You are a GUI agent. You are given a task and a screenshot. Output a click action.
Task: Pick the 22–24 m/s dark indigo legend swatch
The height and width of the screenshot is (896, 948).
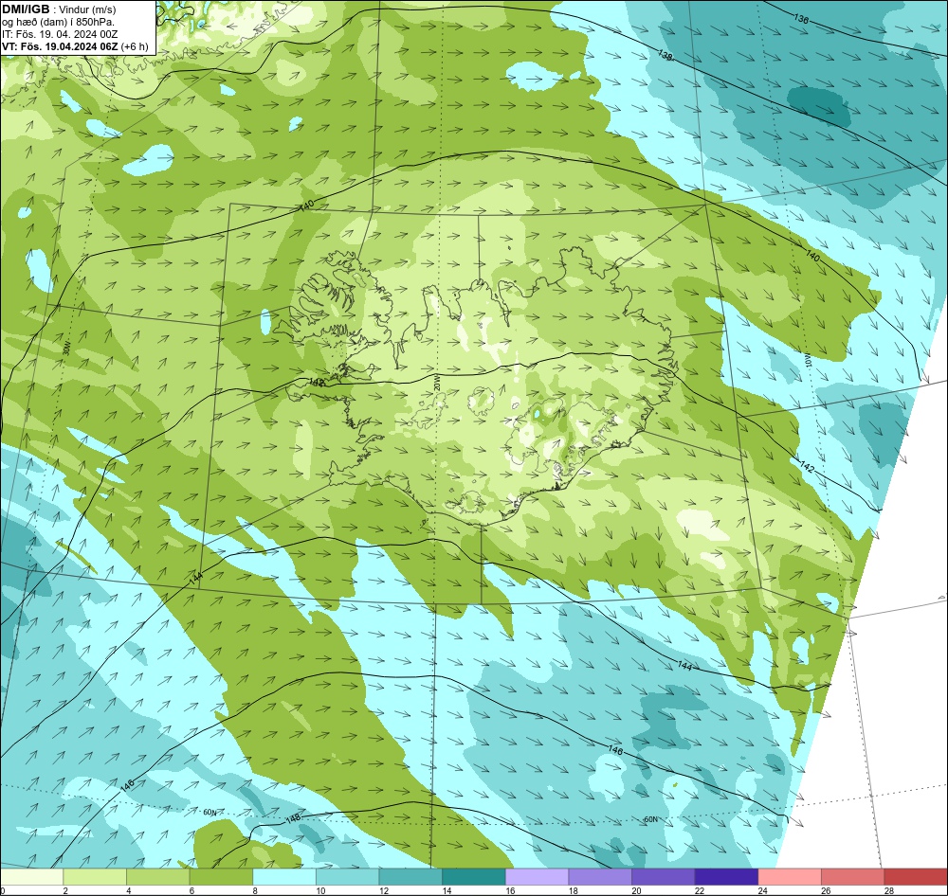pyautogui.click(x=726, y=877)
